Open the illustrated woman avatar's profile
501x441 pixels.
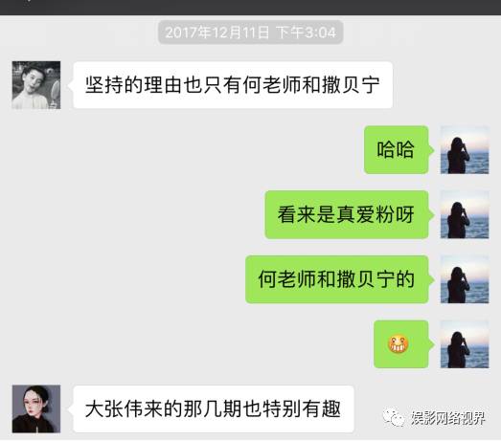point(36,409)
